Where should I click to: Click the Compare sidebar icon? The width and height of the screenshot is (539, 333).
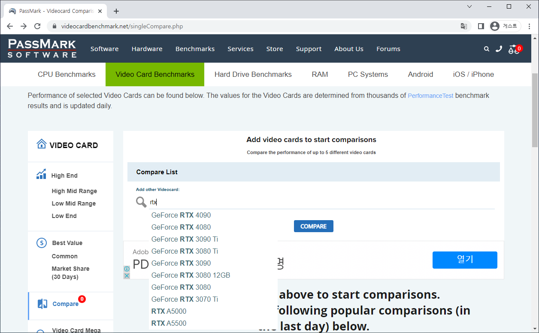tap(42, 304)
